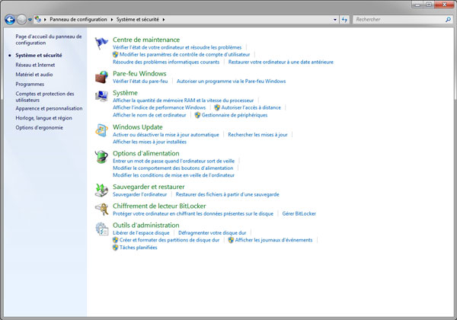The height and width of the screenshot is (320, 457).
Task: Click the Outils d'administration gear icon
Action: tap(101, 229)
